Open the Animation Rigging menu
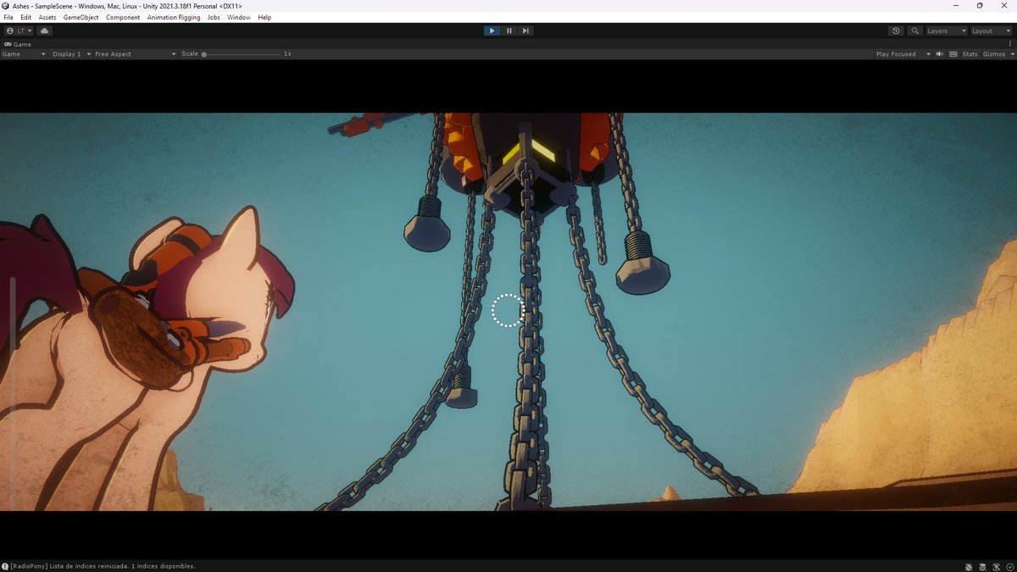The width and height of the screenshot is (1017, 572). [x=174, y=17]
